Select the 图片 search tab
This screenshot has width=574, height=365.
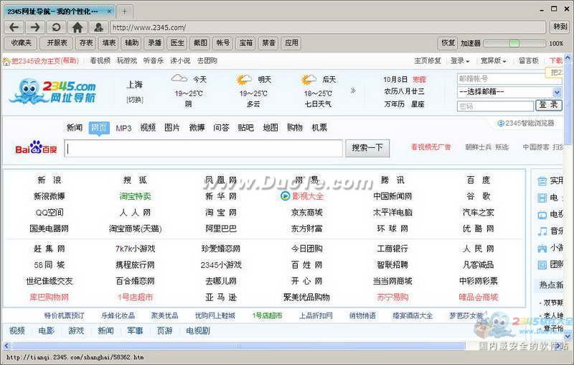(172, 127)
